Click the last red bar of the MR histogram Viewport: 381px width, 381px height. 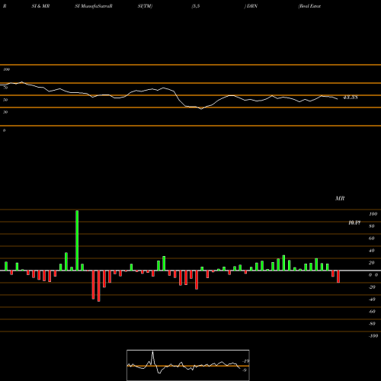point(338,277)
